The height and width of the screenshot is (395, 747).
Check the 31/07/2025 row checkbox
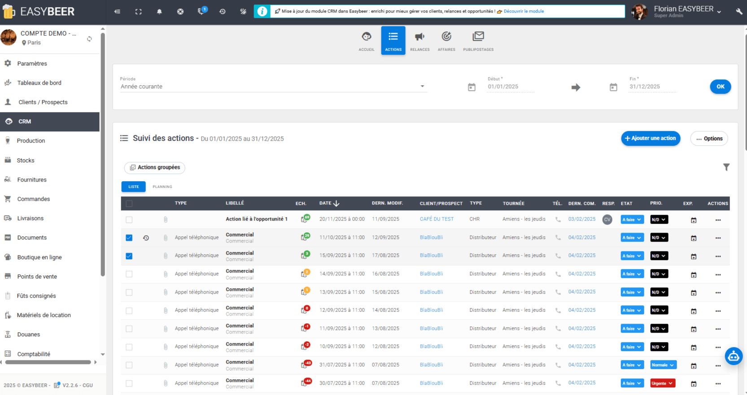pos(129,365)
